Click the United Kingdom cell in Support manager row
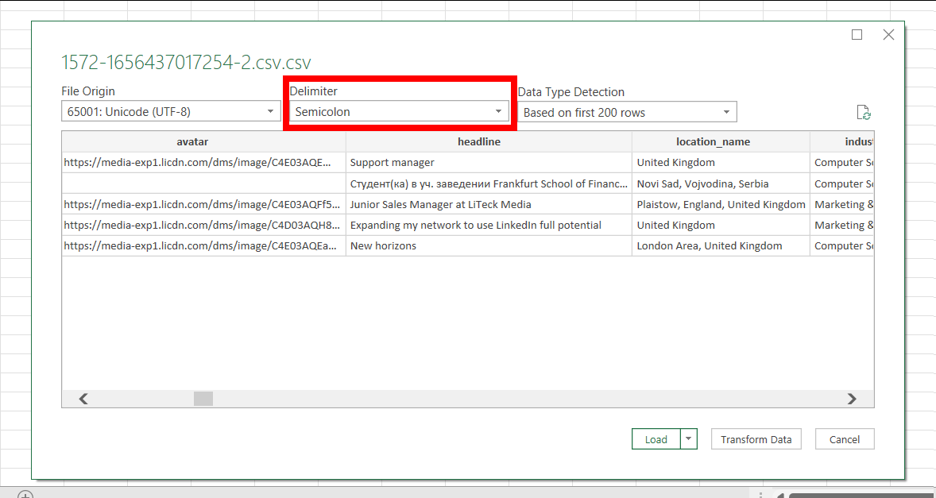The image size is (936, 498). [x=721, y=163]
